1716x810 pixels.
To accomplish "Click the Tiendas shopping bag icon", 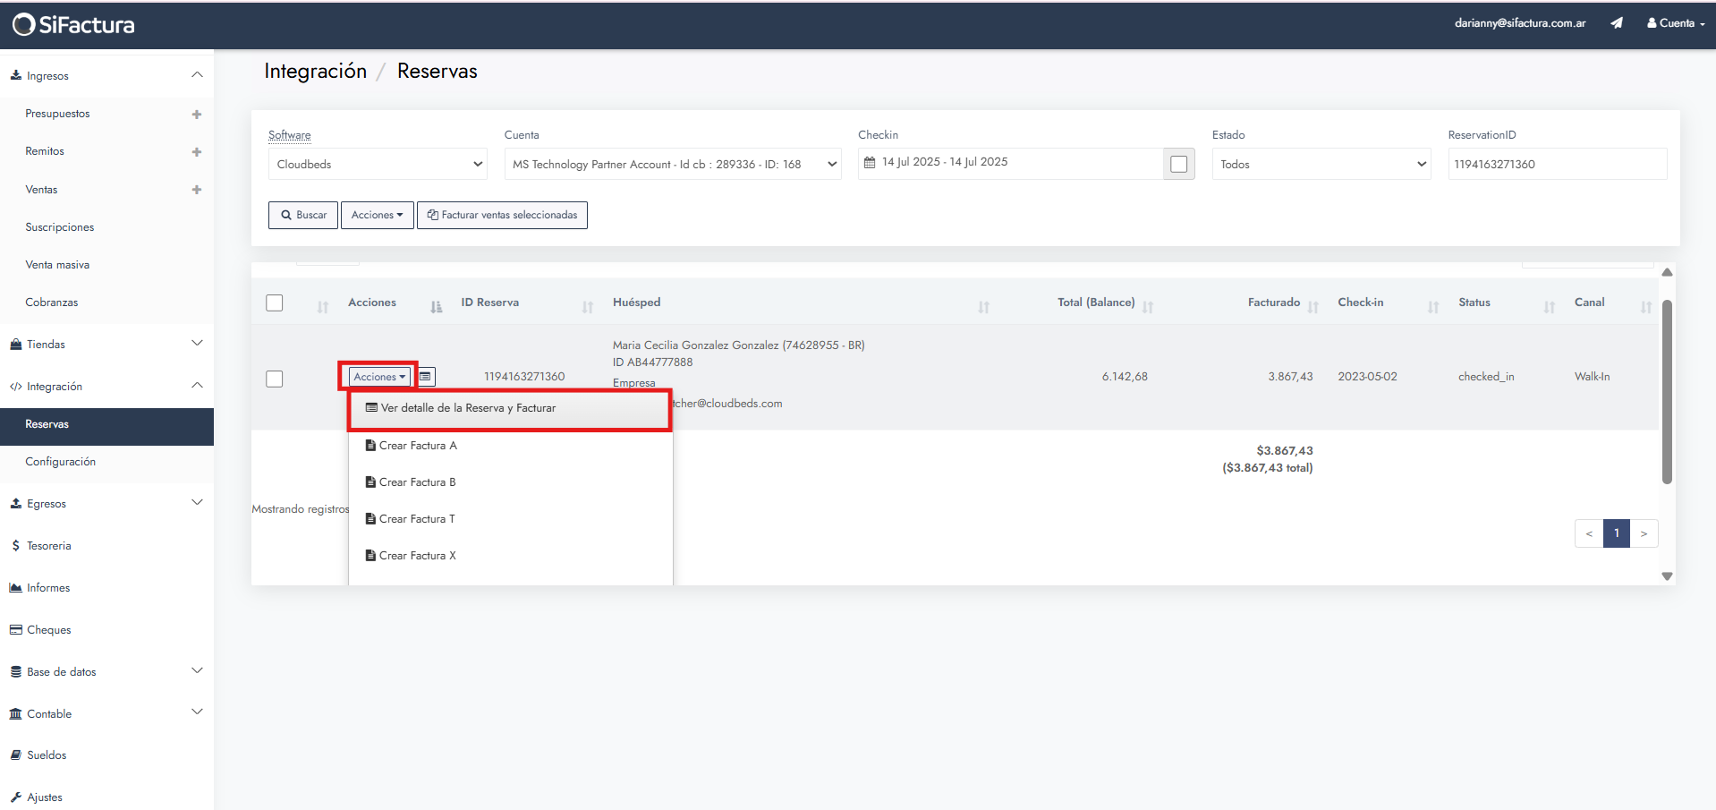I will (16, 344).
